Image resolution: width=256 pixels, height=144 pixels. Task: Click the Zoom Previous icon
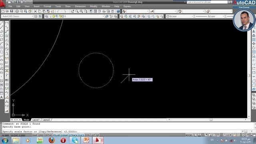(x=86, y=11)
